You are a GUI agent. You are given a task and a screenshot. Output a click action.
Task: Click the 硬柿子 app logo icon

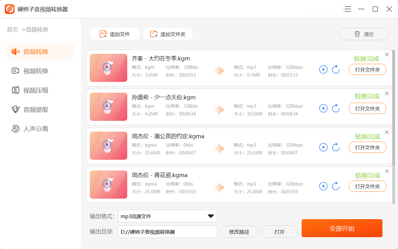coord(10,9)
